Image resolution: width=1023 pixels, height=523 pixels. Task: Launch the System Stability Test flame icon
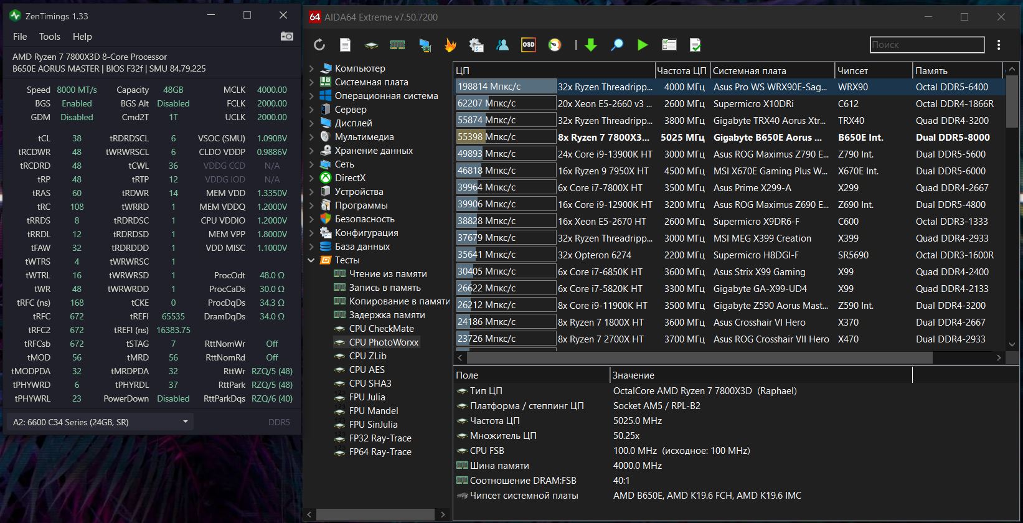(x=450, y=45)
